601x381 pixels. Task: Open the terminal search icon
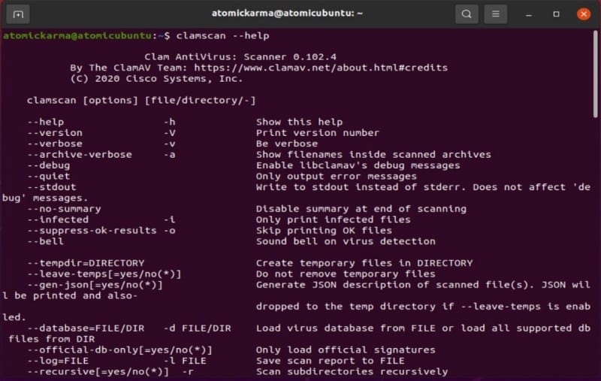(x=467, y=14)
